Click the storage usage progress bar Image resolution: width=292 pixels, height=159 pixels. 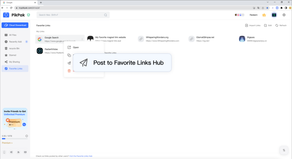(15, 139)
